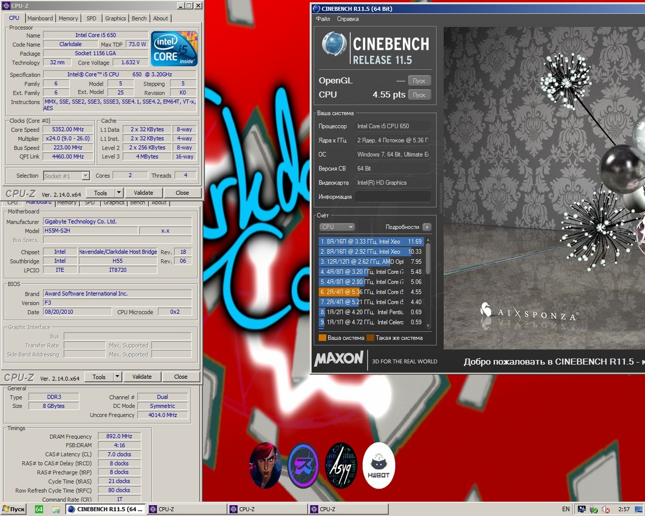Select ranking row 8 Intel Pentium 0.69
645x516 pixels.
(371, 312)
